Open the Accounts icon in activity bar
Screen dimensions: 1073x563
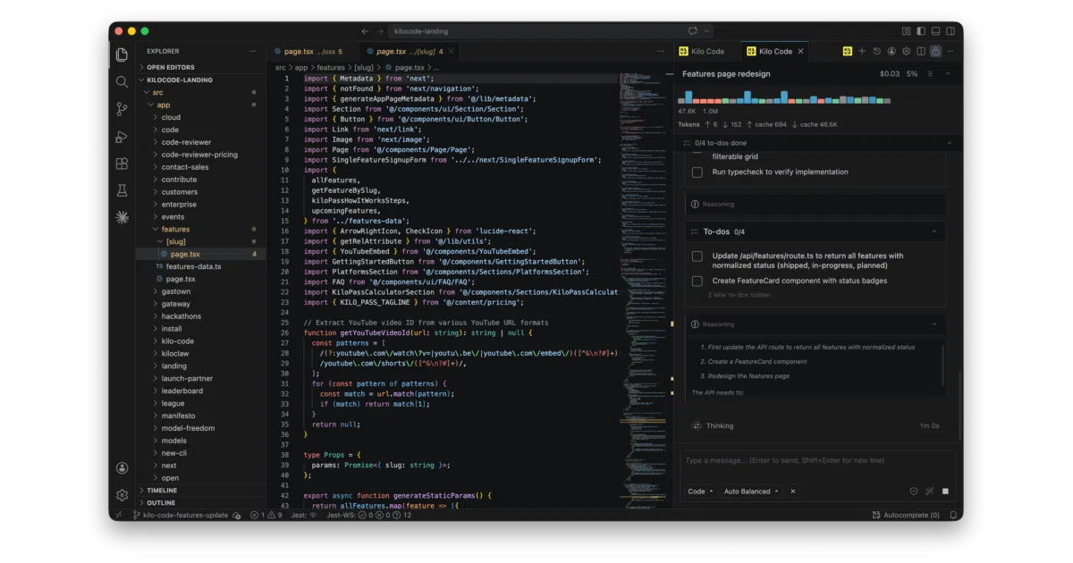(x=122, y=467)
